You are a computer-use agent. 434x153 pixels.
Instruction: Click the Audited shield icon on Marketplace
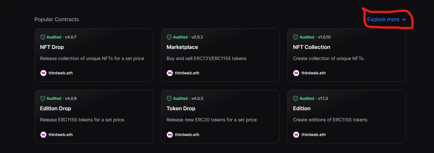point(169,37)
